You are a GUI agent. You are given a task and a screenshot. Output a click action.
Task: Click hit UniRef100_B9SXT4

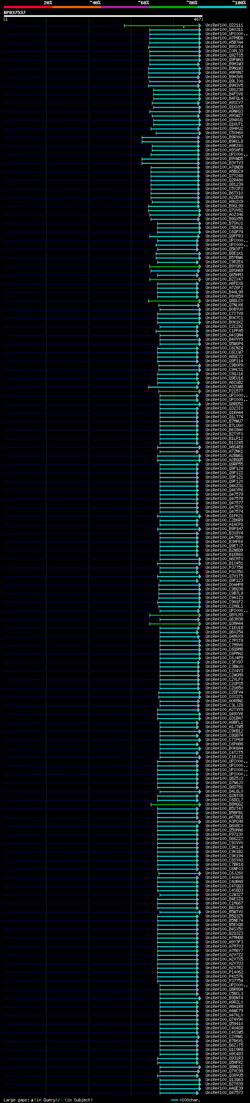pyautogui.click(x=224, y=47)
